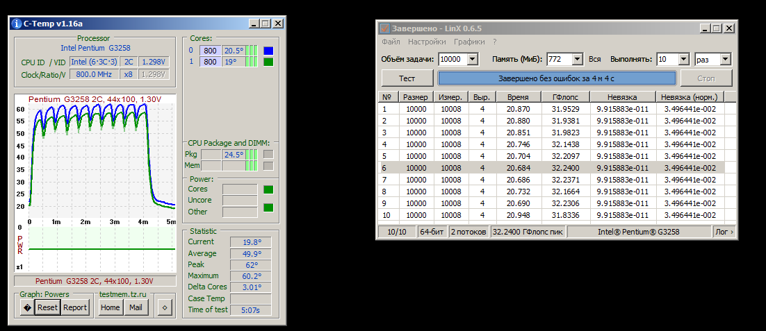Expand the Память (МиБ) dropdown
Image resolution: width=766 pixels, height=331 pixels.
tap(578, 60)
